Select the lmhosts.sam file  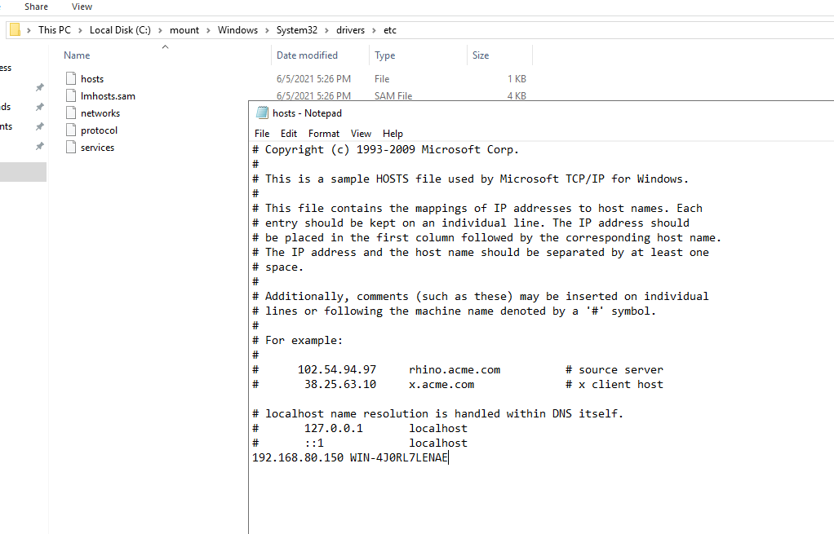click(x=108, y=95)
